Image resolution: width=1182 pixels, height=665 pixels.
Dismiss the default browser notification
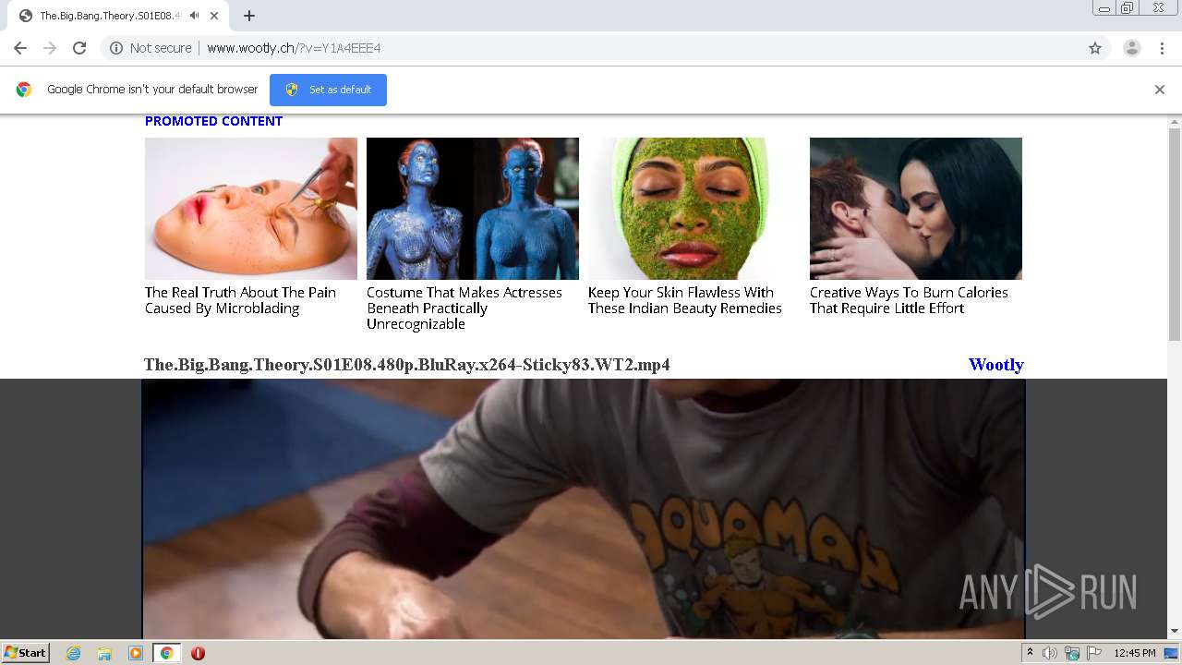coord(1160,90)
